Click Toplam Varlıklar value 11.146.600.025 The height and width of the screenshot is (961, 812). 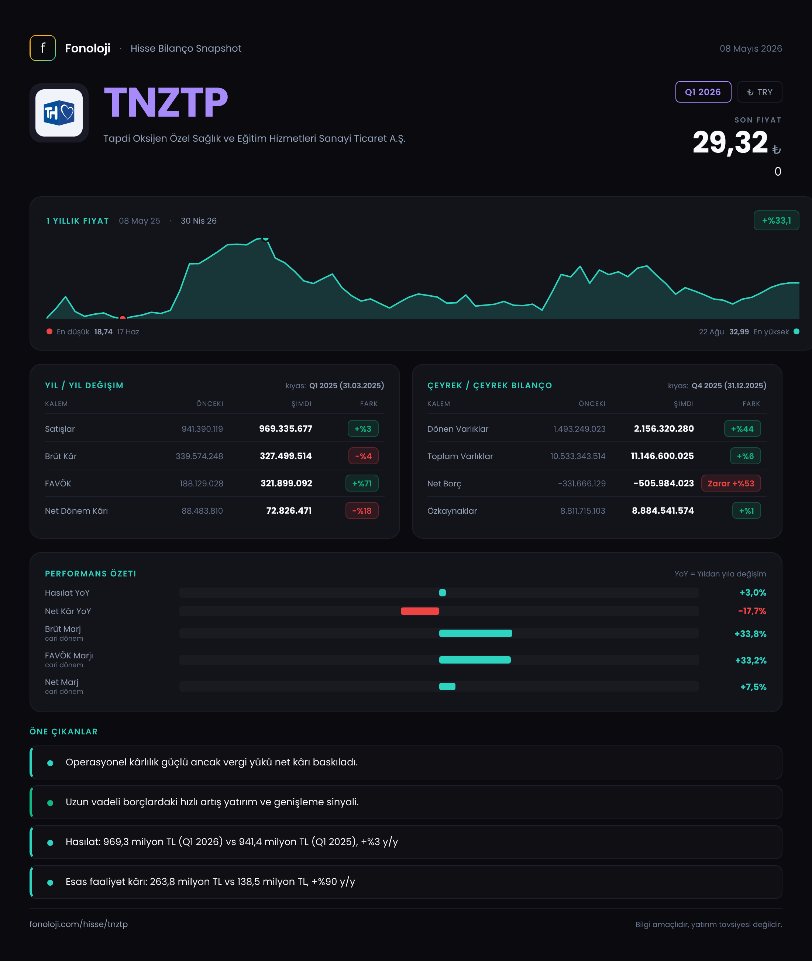(663, 456)
